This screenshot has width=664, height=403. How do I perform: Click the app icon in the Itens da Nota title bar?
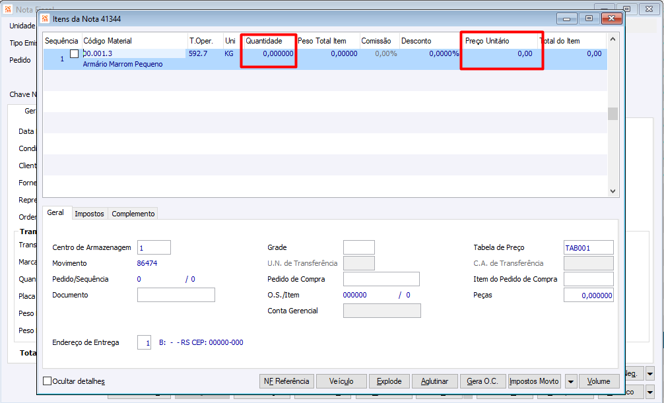[45, 18]
